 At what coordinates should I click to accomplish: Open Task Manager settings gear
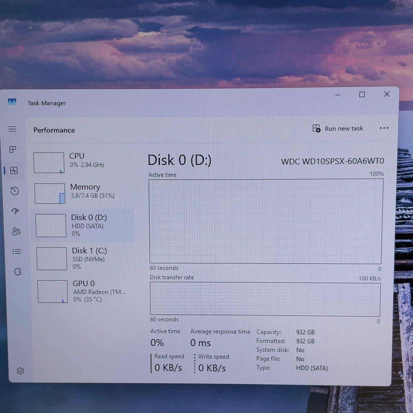(20, 371)
